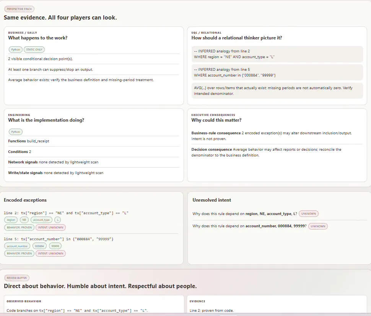Select heading 'Same evidence. All four players can look.'
This screenshot has width=371, height=316.
pyautogui.click(x=60, y=18)
